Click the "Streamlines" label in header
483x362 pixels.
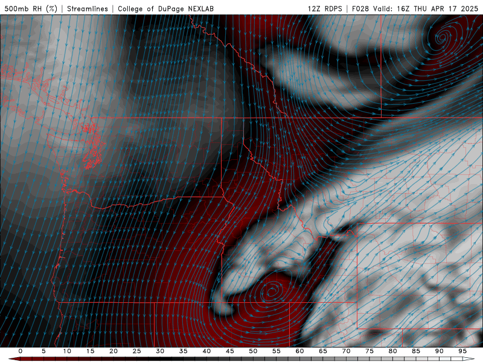(88, 8)
